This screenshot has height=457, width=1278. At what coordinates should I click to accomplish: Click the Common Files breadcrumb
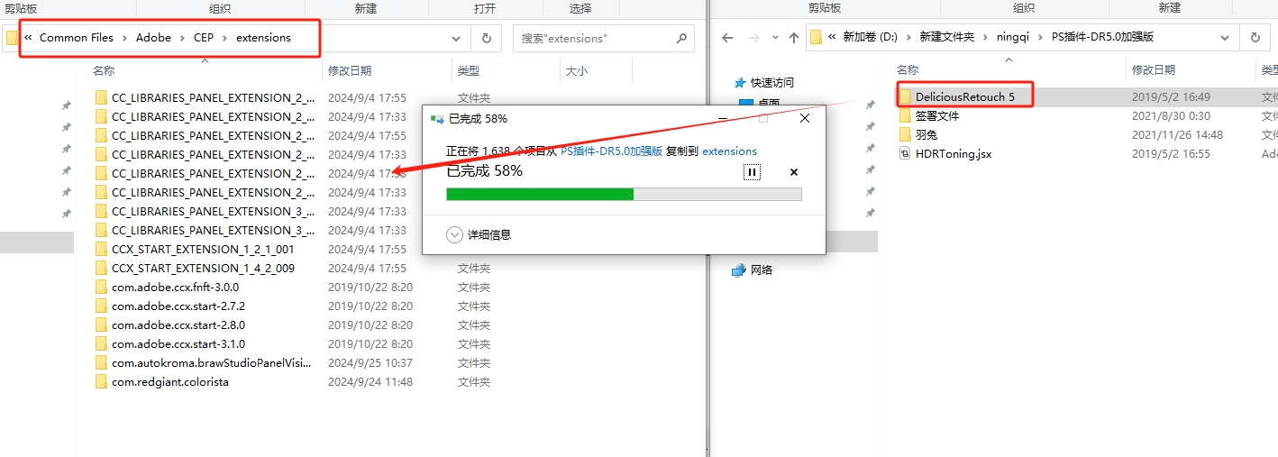tap(77, 38)
